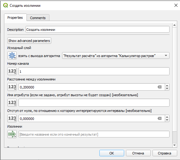Increase the Отступ от нуля spinner value

(x=167, y=117)
